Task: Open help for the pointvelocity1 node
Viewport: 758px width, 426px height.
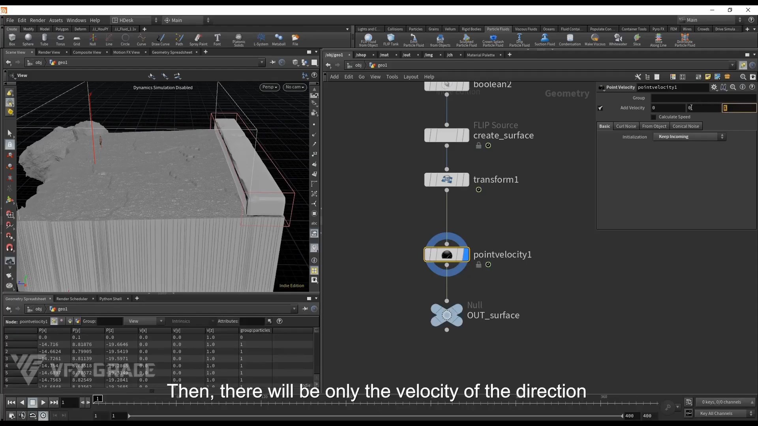Action: click(752, 87)
